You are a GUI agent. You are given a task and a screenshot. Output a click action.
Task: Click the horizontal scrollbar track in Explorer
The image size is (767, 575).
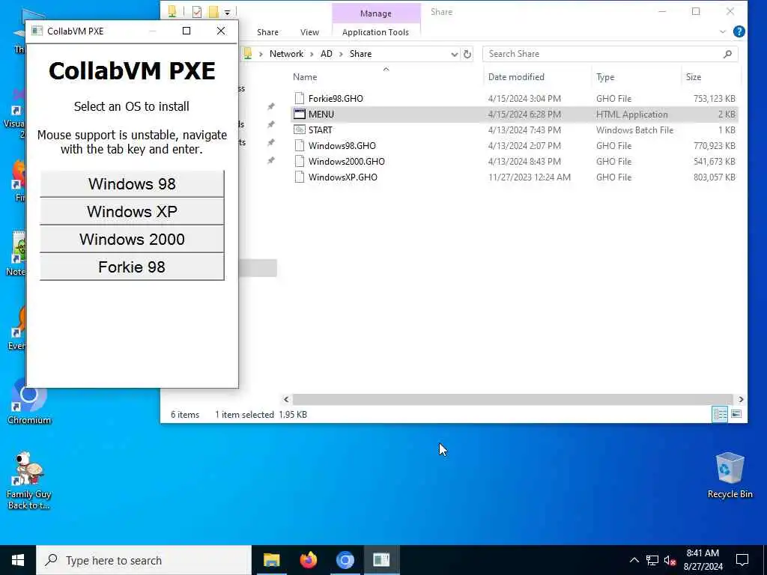pos(512,400)
